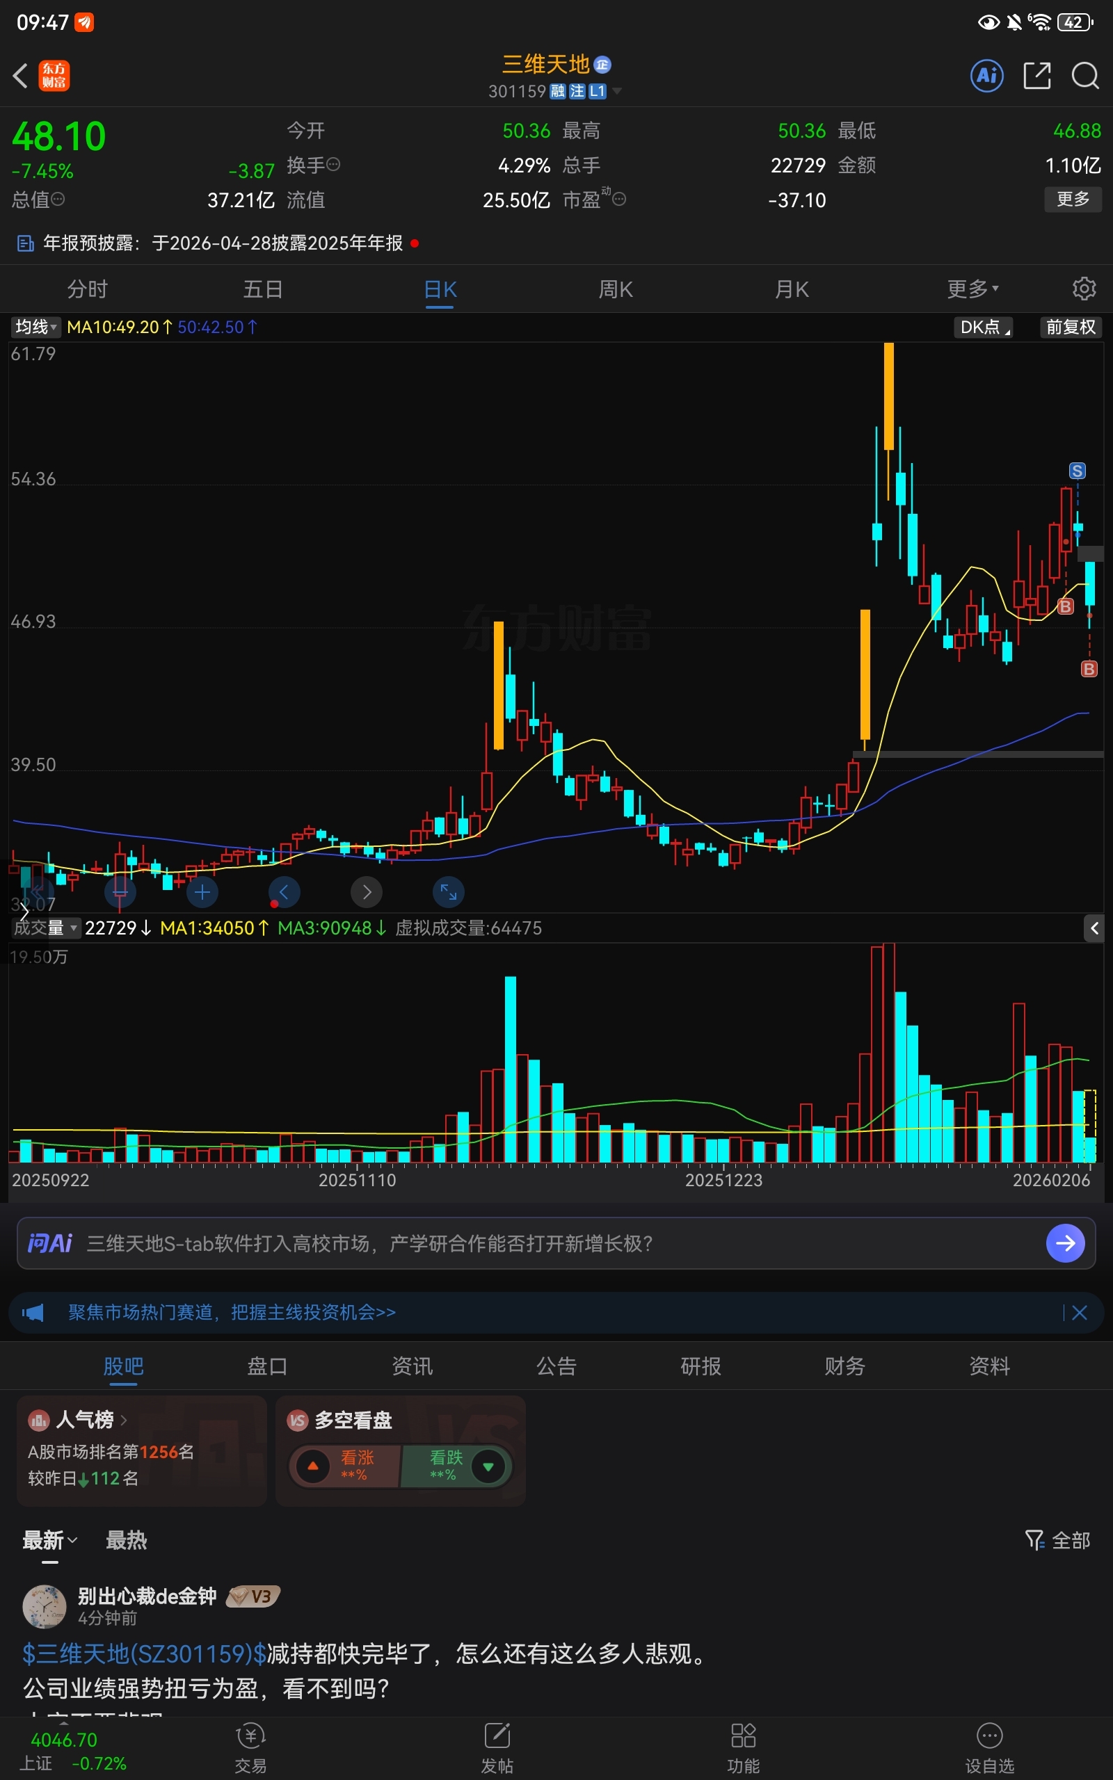Open stock search magnifier icon

tap(1085, 75)
